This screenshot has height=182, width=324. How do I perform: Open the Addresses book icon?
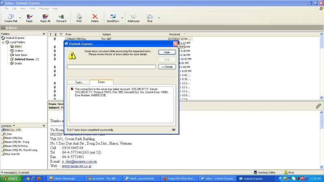point(133,18)
